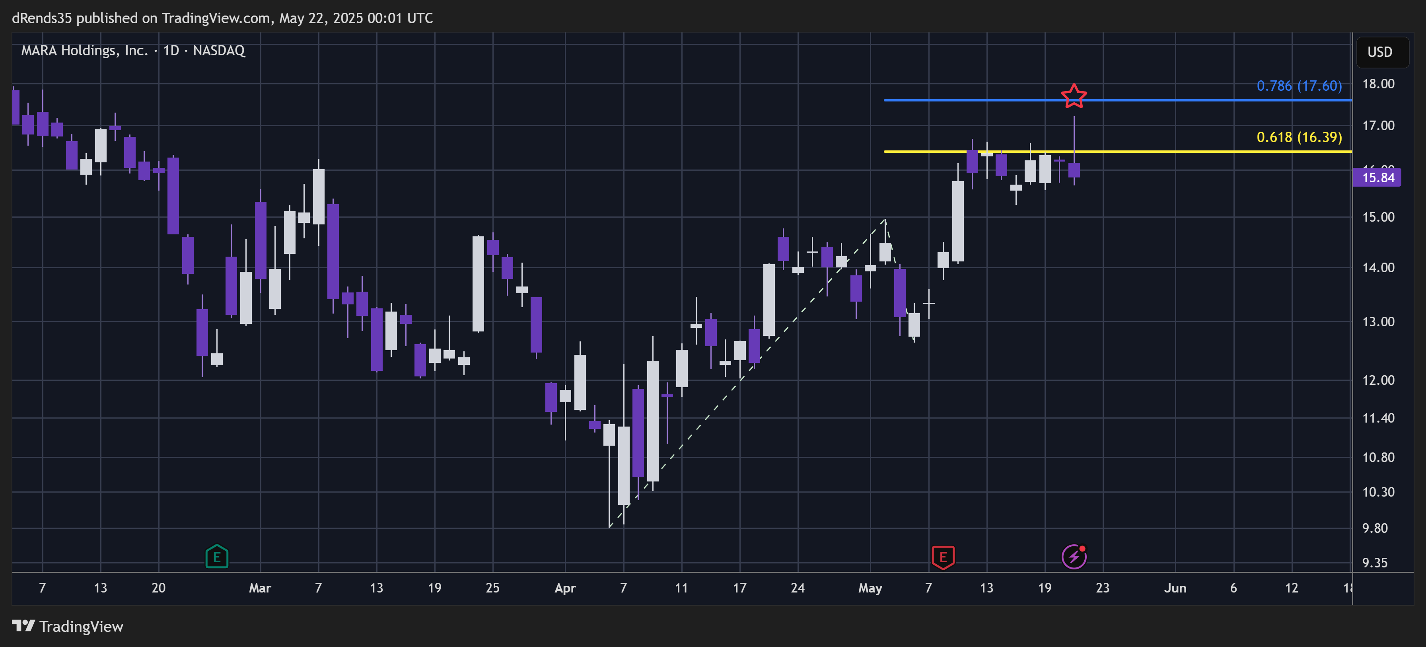The image size is (1426, 647).
Task: Click the 13.00 price axis label
Action: (1378, 322)
